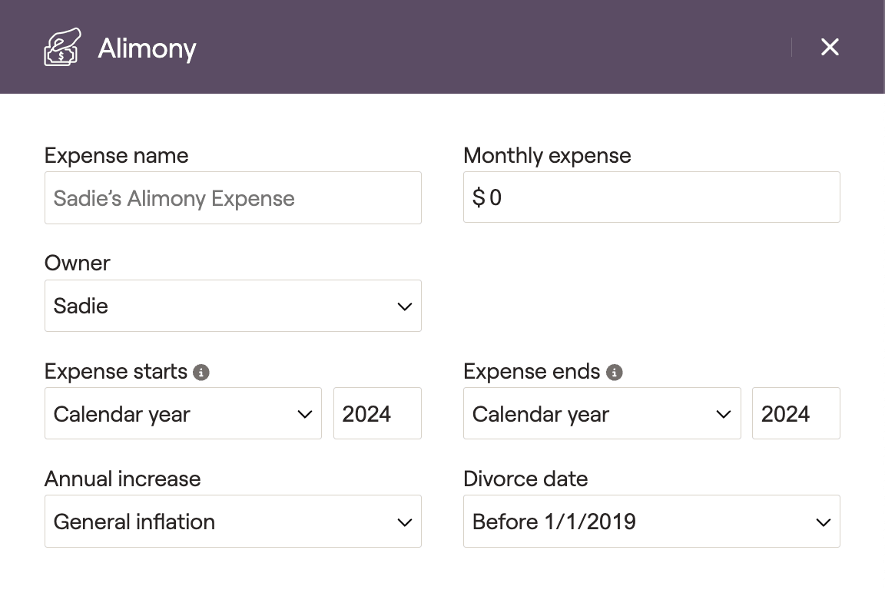Click the Divorce date label
The width and height of the screenshot is (885, 593).
pos(525,479)
